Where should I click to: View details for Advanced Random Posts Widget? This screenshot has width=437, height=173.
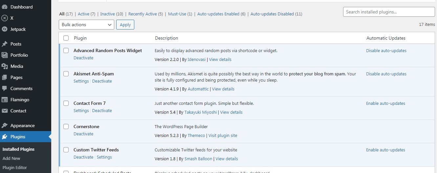(x=220, y=59)
